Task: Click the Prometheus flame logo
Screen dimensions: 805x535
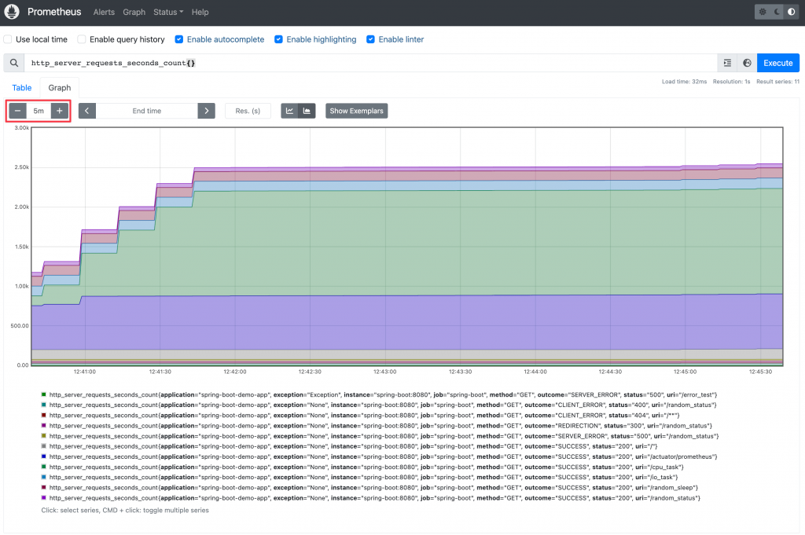Action: click(12, 11)
